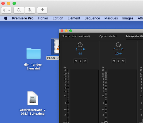Click the 0,0 pan value field

[x=80, y=54]
